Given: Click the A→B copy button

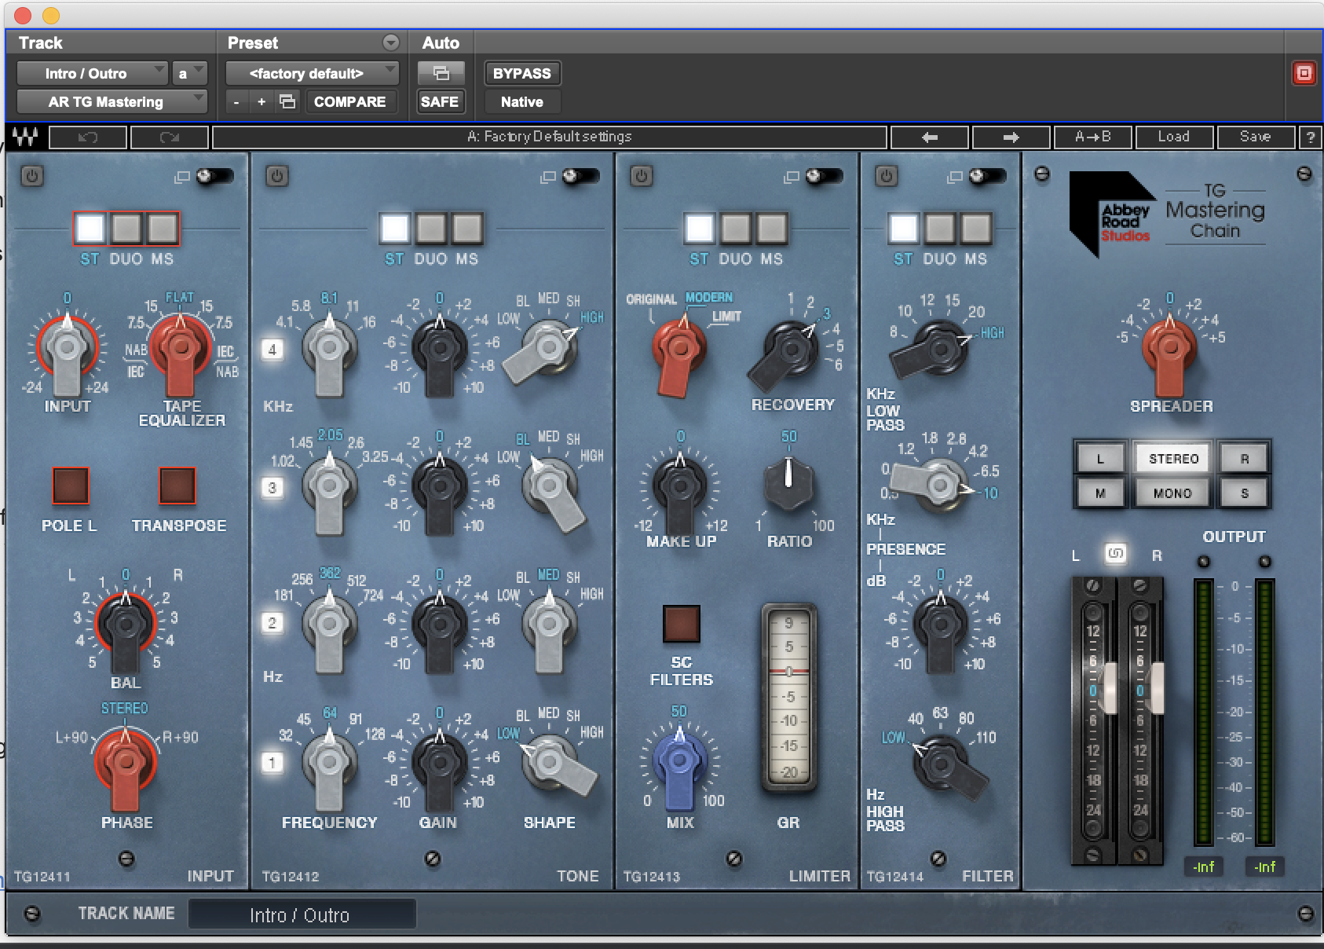Looking at the screenshot, I should (1092, 137).
